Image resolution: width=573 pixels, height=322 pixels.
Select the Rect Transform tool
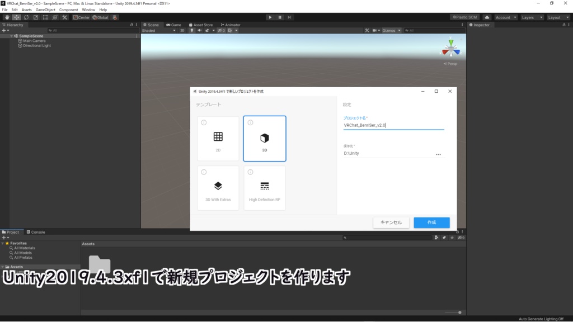click(x=45, y=17)
